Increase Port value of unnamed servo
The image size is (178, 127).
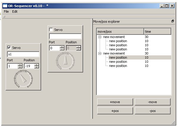62,47
